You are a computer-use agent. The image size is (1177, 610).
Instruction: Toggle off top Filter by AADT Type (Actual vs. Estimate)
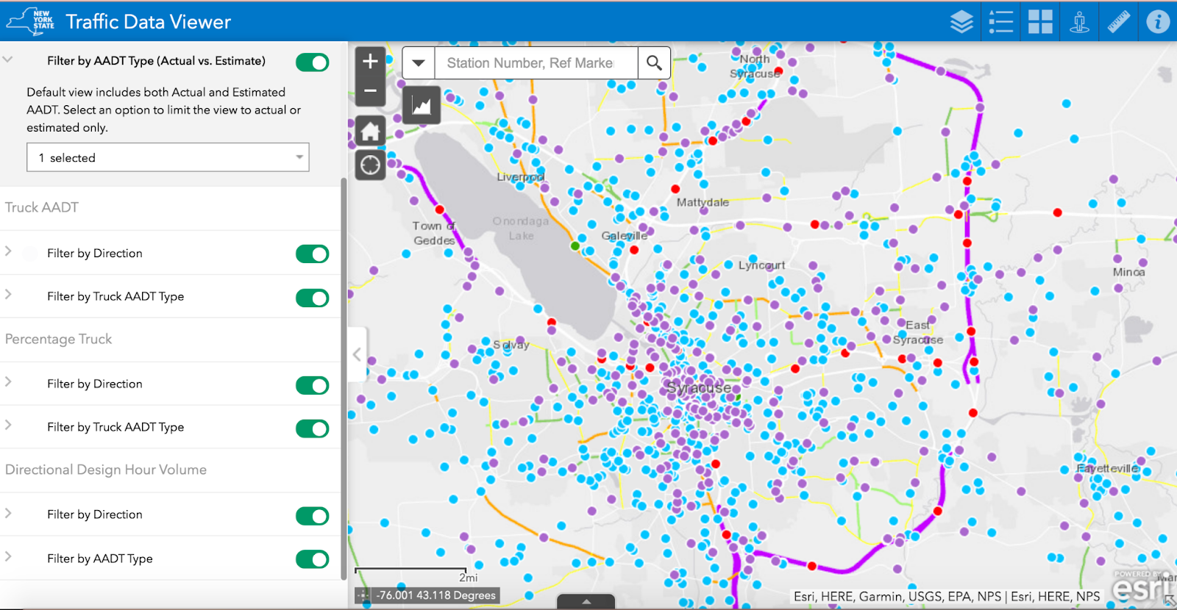313,62
